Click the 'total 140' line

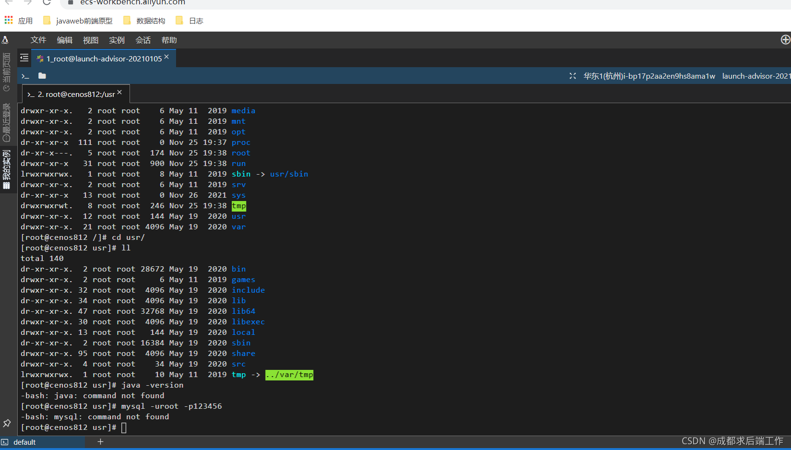pos(42,259)
